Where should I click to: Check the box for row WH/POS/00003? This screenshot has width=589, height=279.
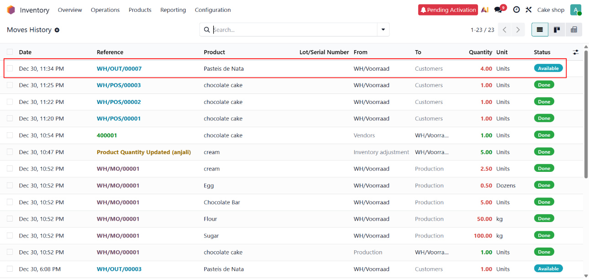point(10,85)
